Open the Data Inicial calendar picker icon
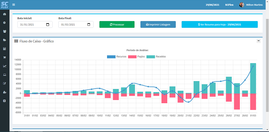 48,25
